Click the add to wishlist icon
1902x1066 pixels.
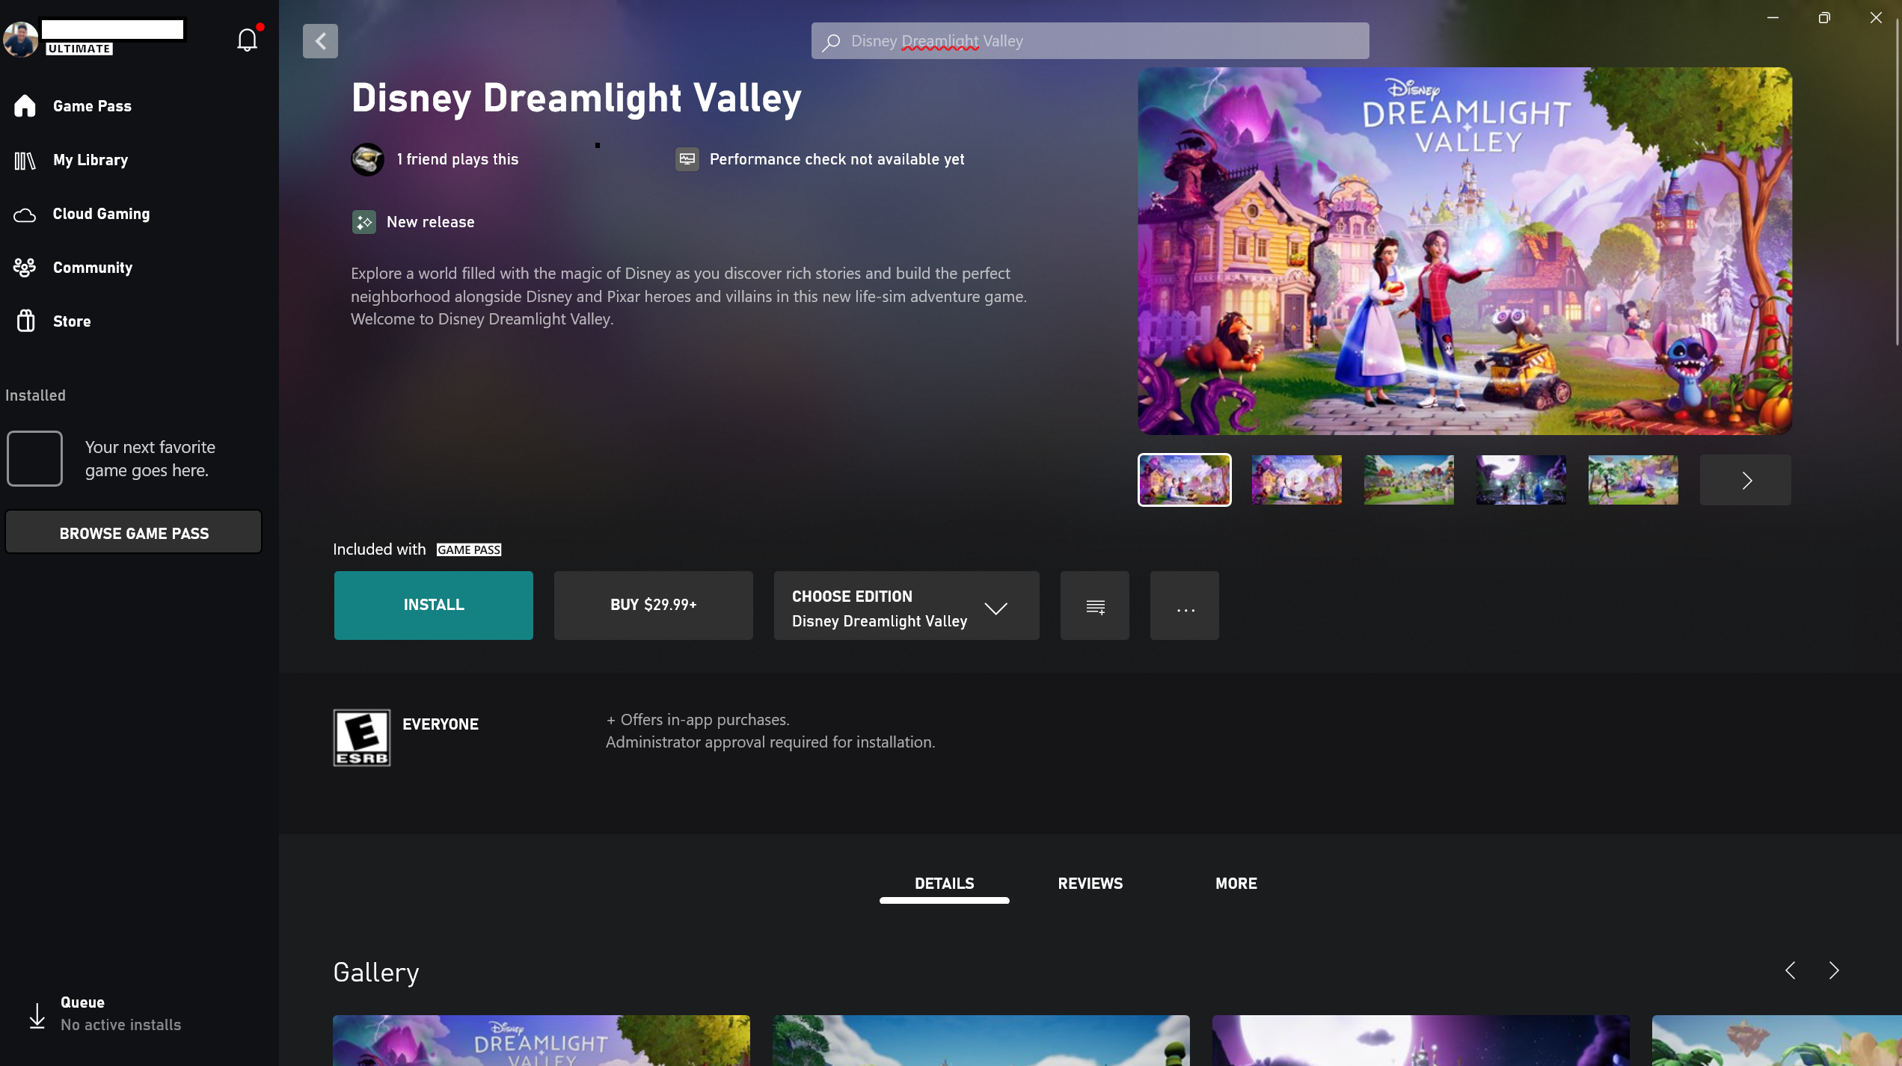[1095, 605]
